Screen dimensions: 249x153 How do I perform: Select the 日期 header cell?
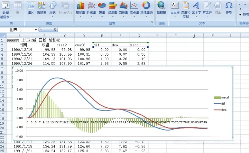pos(19,45)
